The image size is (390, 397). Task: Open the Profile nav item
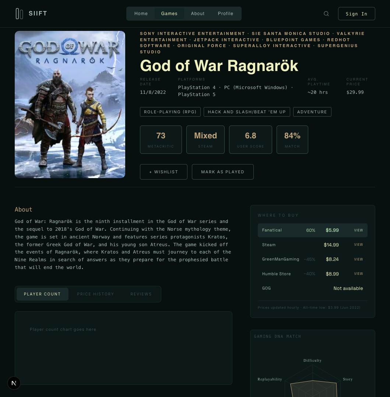tap(225, 14)
